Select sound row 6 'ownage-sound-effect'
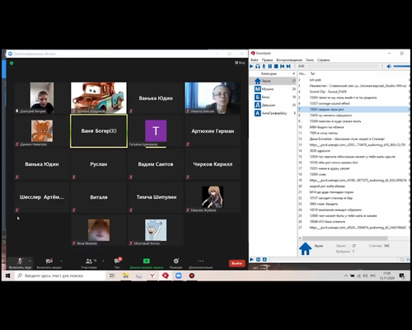Viewport: 412px width, 330px height. pyautogui.click(x=353, y=103)
